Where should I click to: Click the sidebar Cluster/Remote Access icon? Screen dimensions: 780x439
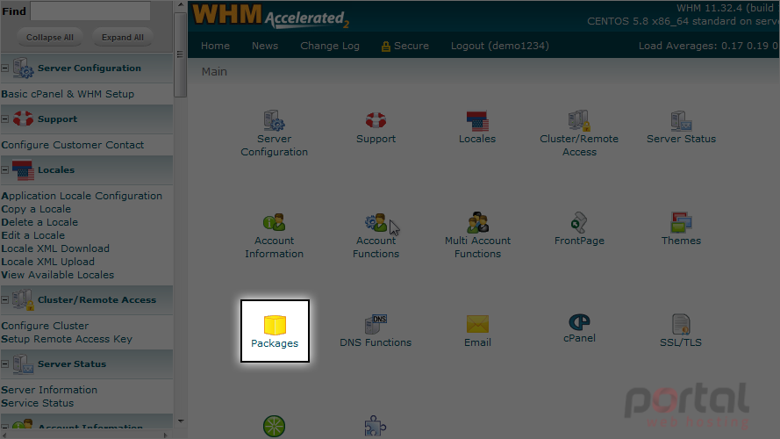(x=23, y=299)
